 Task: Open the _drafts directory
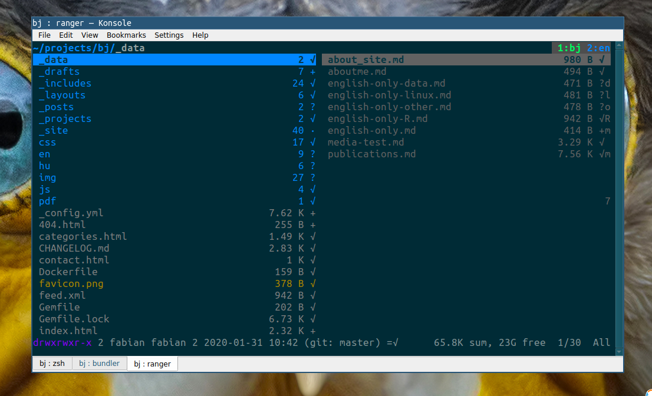[61, 71]
